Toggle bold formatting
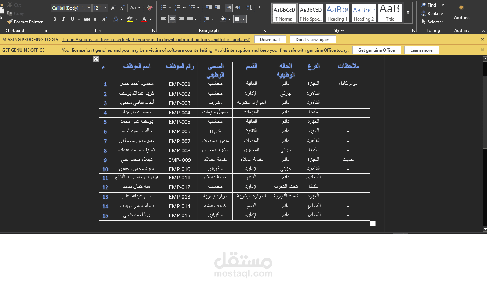 pyautogui.click(x=55, y=19)
